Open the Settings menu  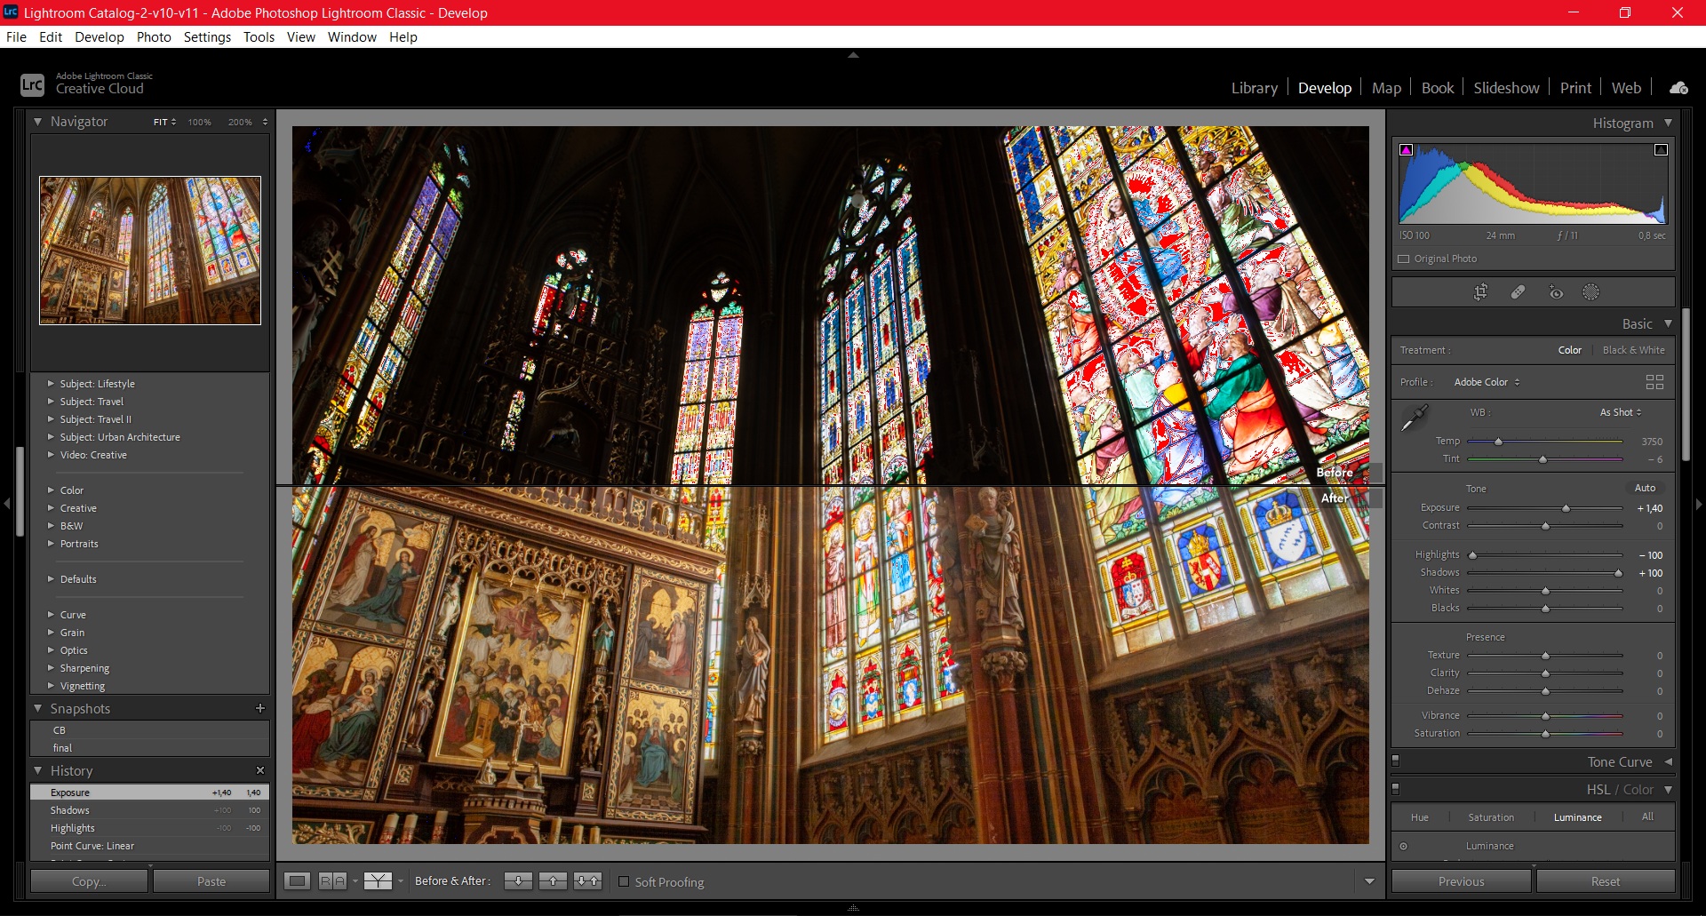point(207,37)
